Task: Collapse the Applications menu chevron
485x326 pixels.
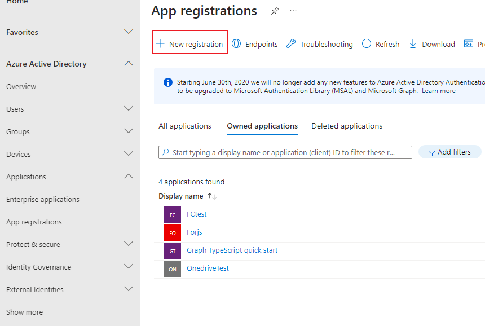Action: (129, 176)
